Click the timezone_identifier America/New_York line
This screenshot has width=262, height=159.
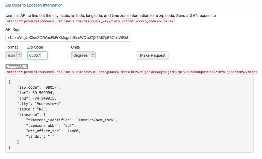(x=72, y=120)
